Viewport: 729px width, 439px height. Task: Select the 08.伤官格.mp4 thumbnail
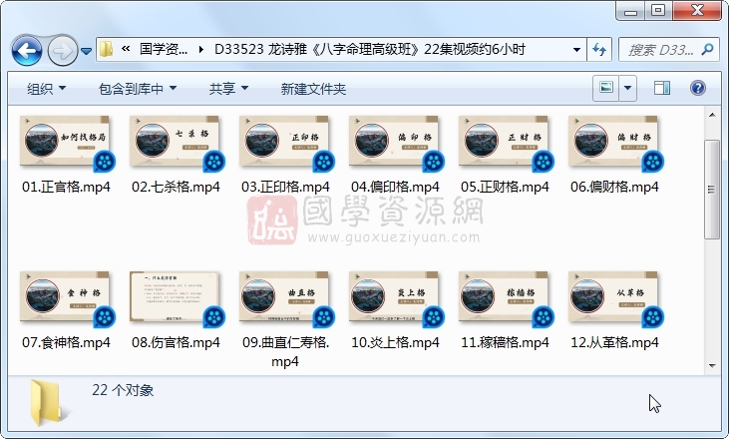[x=176, y=297]
